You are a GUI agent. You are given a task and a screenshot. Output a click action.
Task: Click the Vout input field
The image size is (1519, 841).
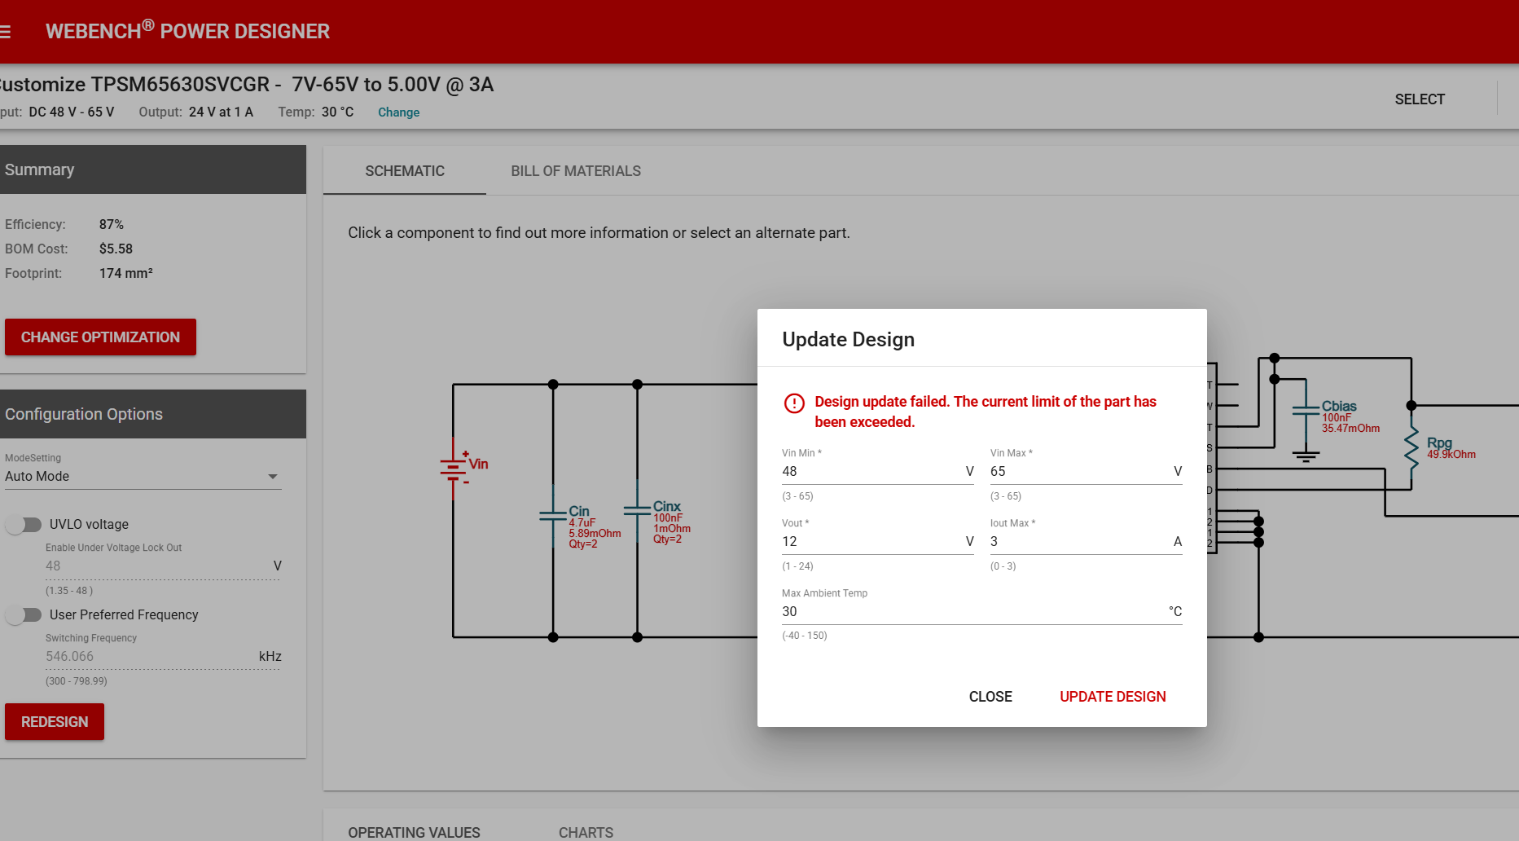(878, 542)
